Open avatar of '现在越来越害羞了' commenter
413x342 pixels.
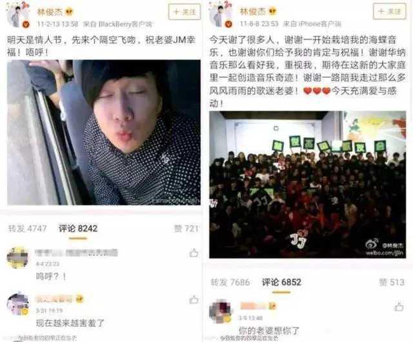click(18, 305)
